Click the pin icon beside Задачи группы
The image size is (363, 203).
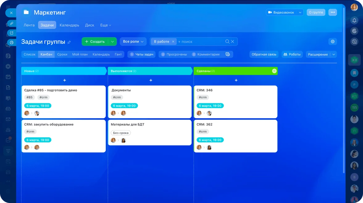click(x=69, y=42)
